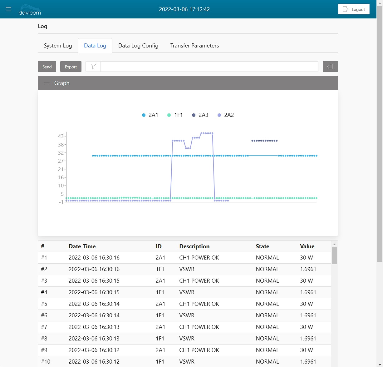
Task: Click the Send button
Action: coord(47,67)
